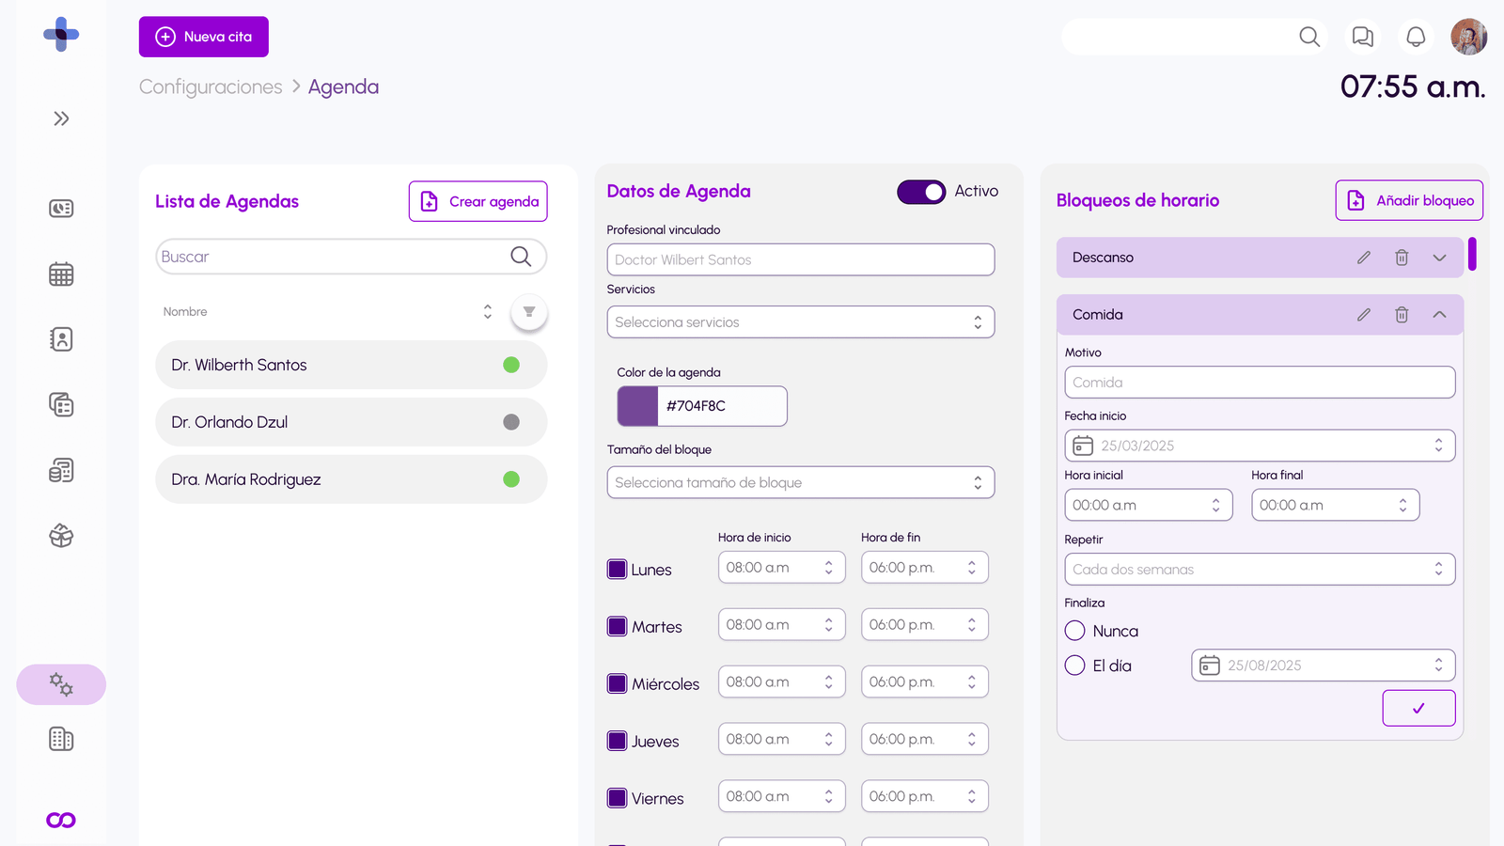Disable the Activo toggle for the agenda
Viewport: 1504px width, 846px height.
click(x=921, y=191)
